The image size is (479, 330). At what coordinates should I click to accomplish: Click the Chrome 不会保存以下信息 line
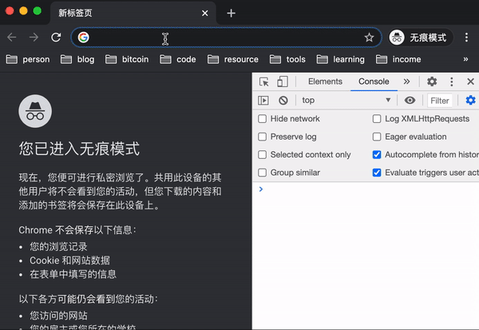click(x=77, y=230)
